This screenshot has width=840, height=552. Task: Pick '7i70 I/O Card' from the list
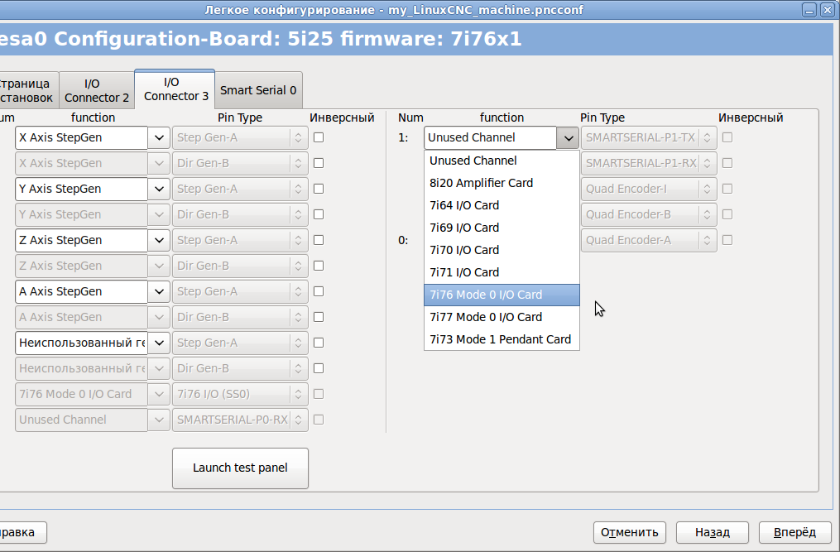coord(502,250)
